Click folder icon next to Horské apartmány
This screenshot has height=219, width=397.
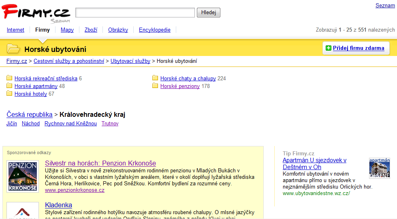(x=9, y=86)
